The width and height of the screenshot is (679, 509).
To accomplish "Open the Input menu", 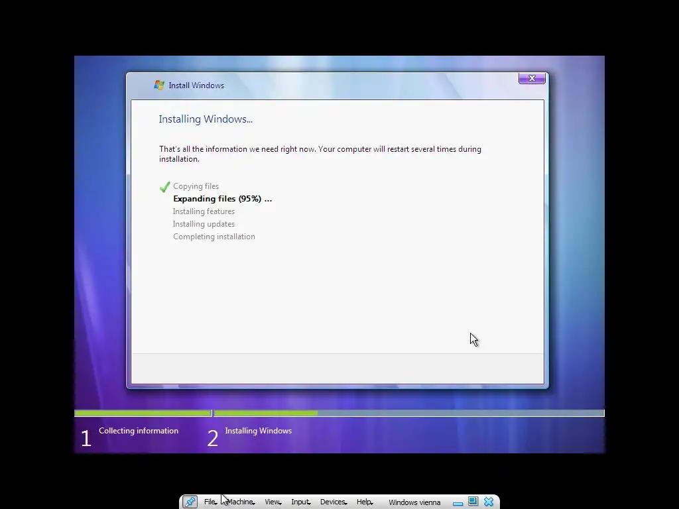I will (x=300, y=502).
